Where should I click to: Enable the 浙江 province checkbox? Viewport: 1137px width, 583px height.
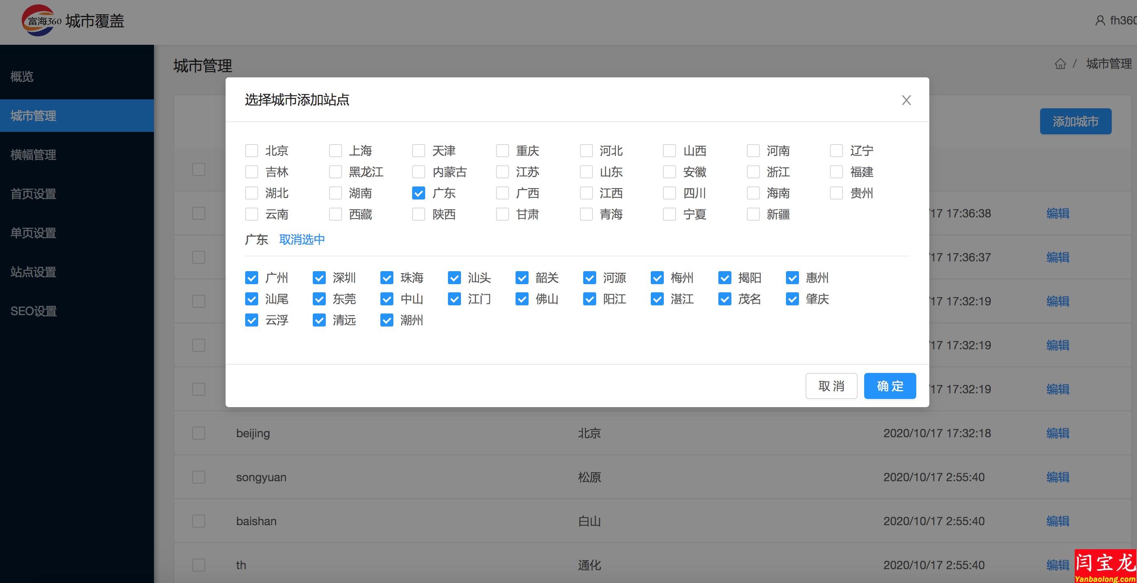tap(753, 172)
